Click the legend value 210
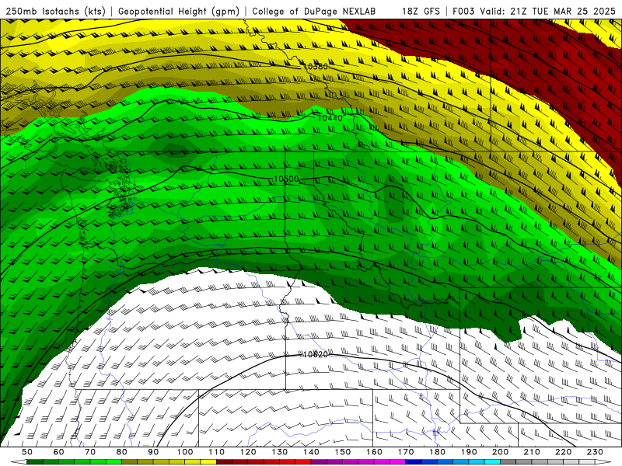 tap(532, 452)
